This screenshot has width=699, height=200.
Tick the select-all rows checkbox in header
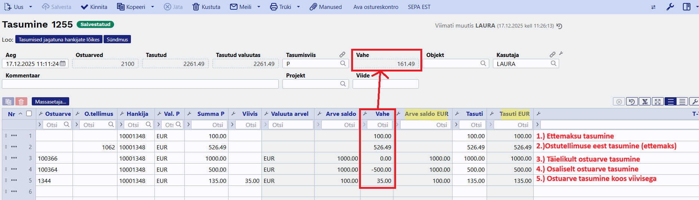click(x=29, y=114)
